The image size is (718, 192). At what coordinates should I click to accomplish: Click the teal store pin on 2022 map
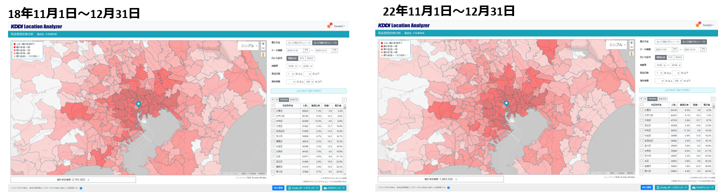[506, 103]
